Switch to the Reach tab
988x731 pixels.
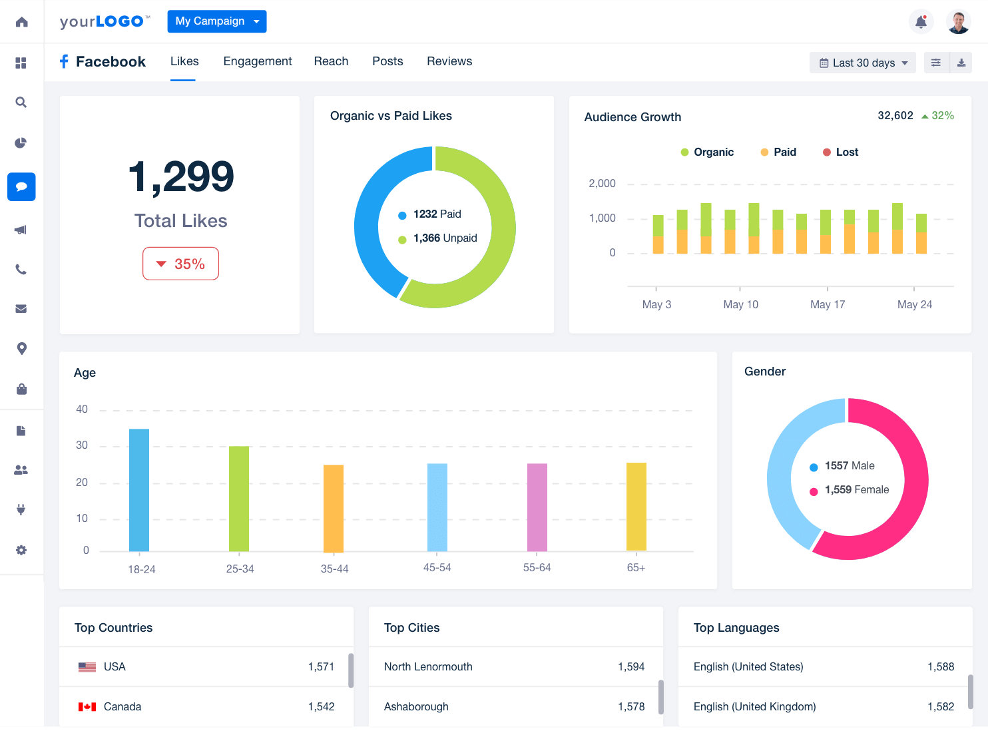[331, 61]
